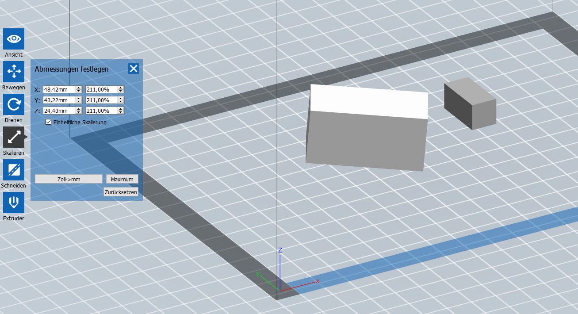The image size is (578, 314).
Task: Select the Drehen rotate tool
Action: (14, 104)
